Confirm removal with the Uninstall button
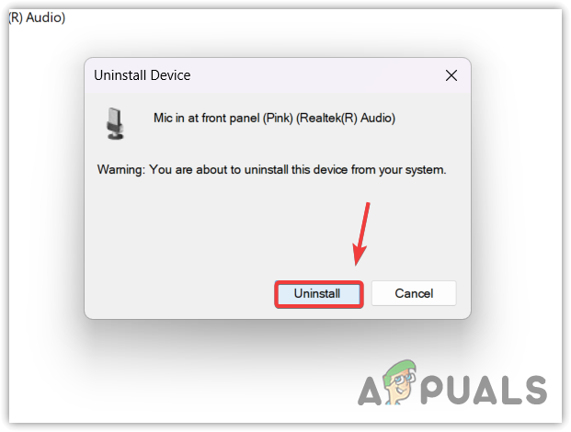 tap(319, 294)
